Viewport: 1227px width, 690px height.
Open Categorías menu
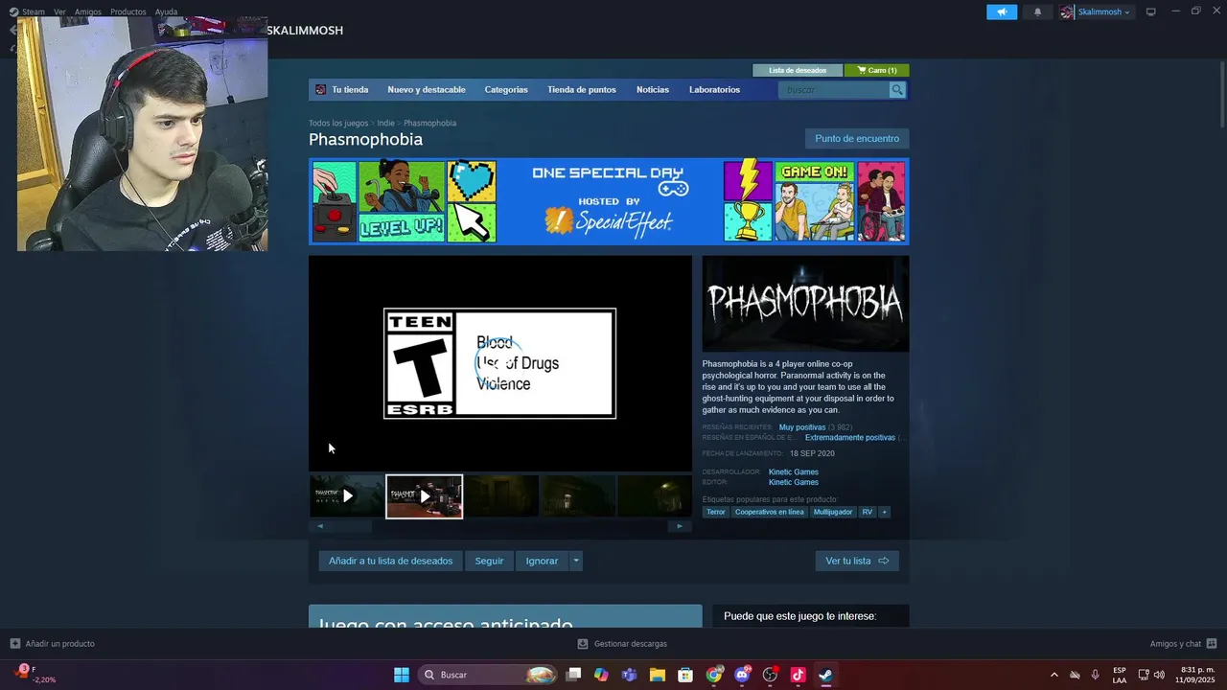click(x=506, y=90)
